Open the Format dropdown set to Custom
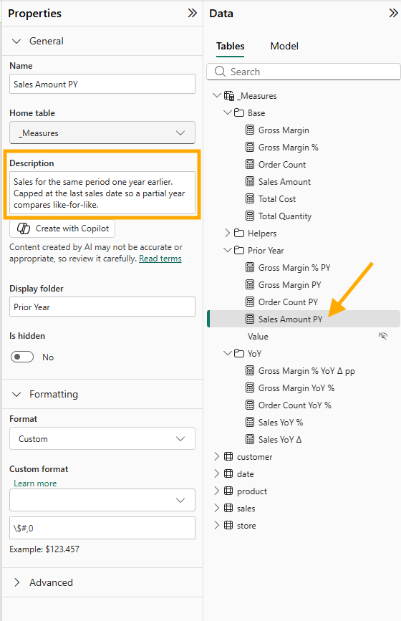 click(102, 438)
